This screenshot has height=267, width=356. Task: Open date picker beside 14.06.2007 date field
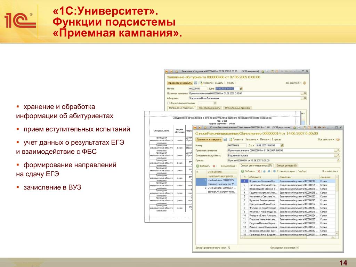click(282, 145)
